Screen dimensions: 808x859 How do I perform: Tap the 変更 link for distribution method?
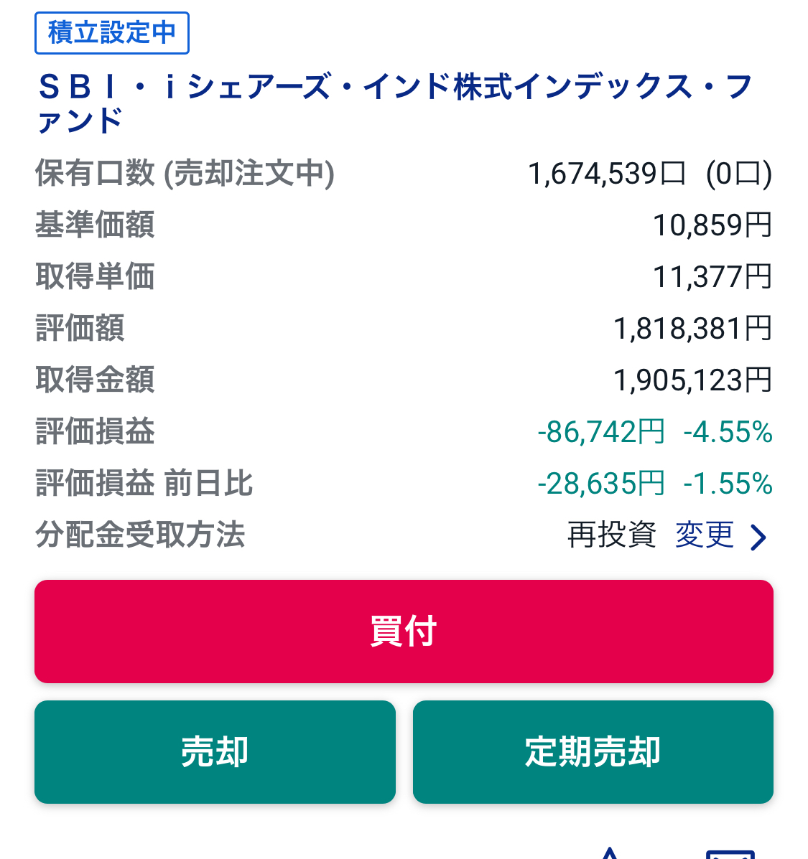(x=704, y=535)
